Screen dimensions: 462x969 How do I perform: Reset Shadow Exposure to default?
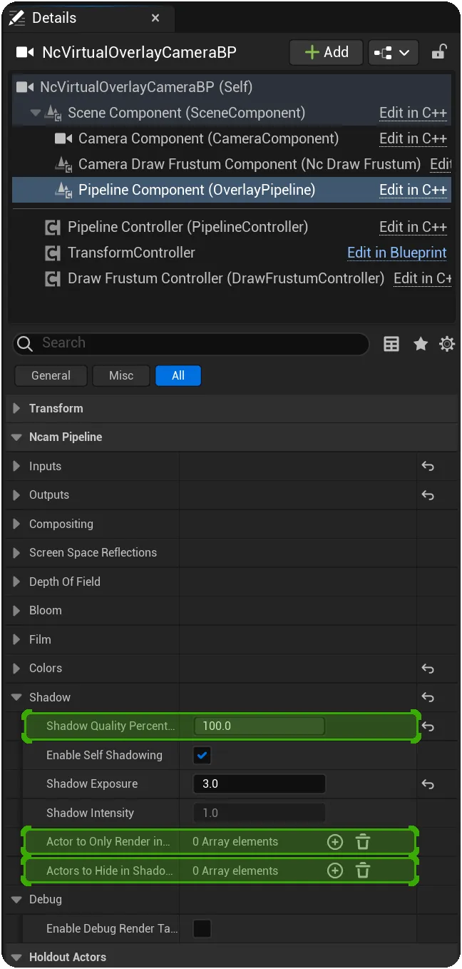pos(428,784)
